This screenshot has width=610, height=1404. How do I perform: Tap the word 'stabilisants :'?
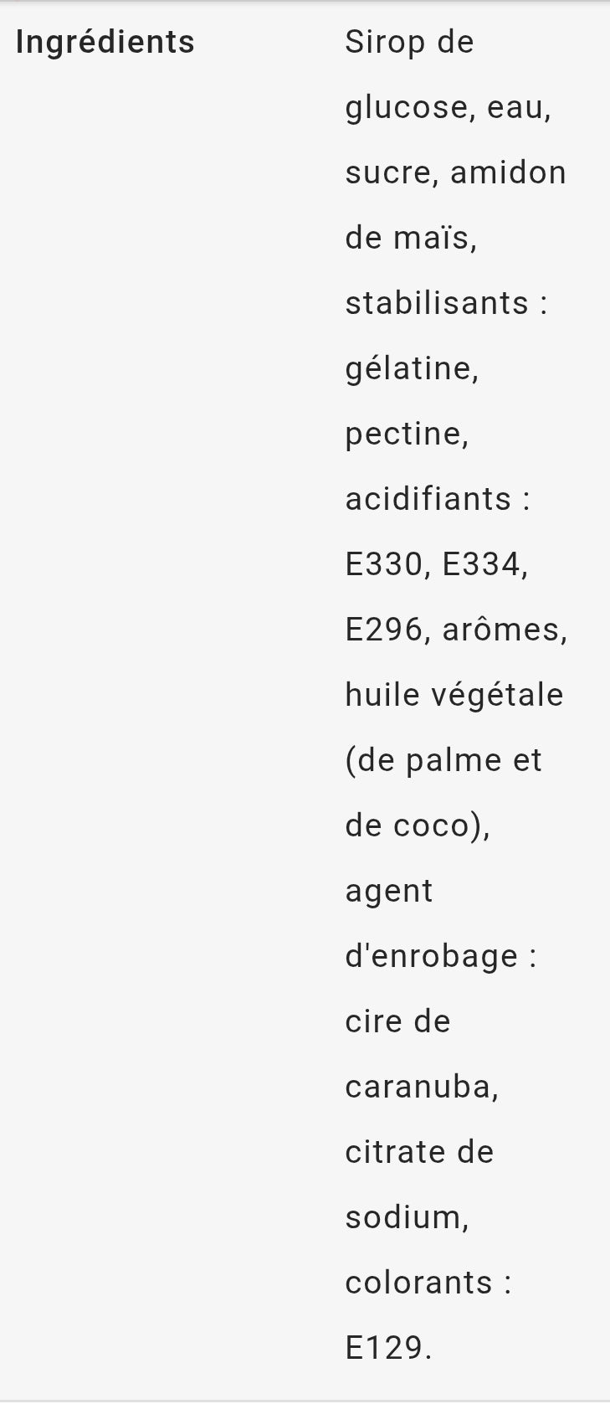click(446, 303)
